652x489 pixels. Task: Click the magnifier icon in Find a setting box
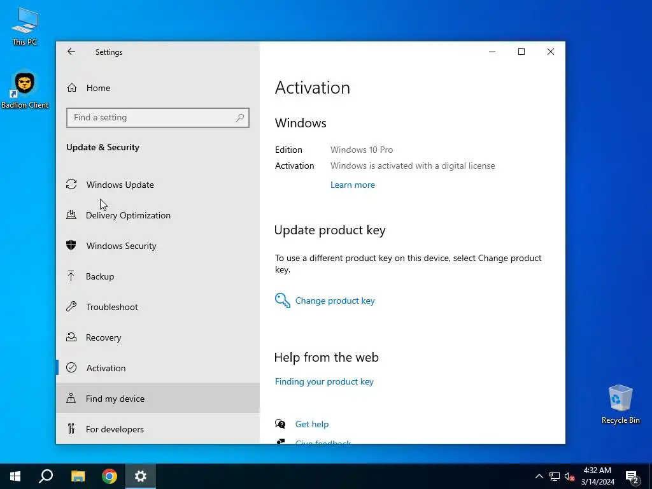(240, 118)
